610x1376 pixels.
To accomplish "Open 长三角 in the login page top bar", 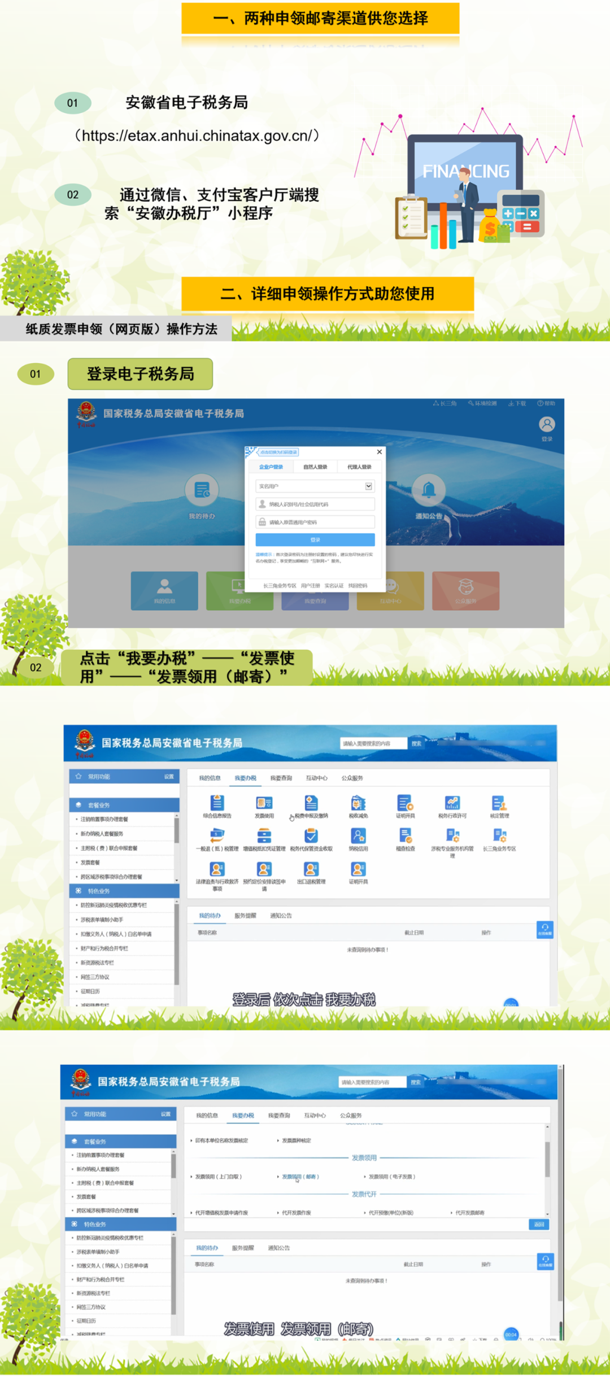I will click(x=445, y=403).
